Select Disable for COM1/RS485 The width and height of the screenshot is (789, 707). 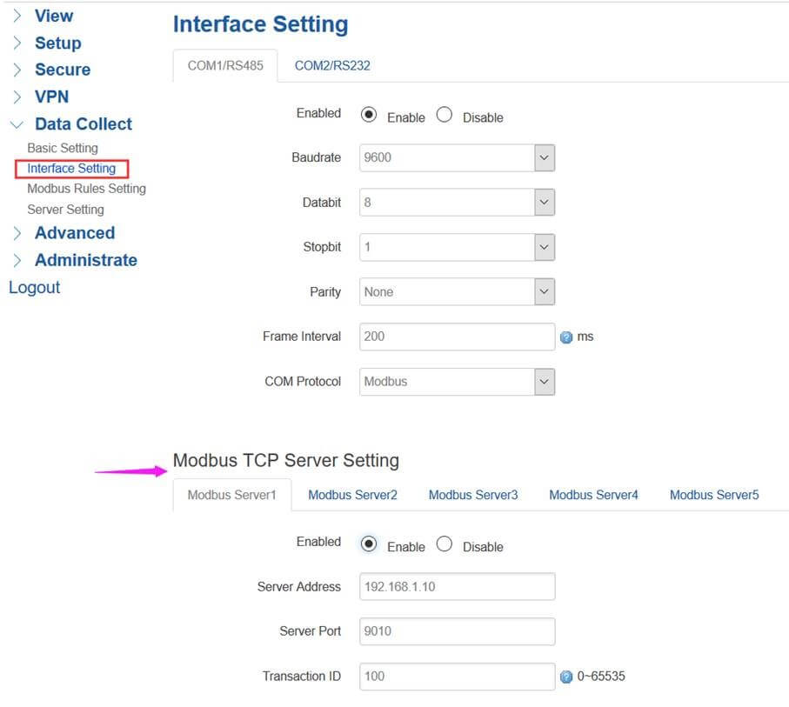point(445,114)
